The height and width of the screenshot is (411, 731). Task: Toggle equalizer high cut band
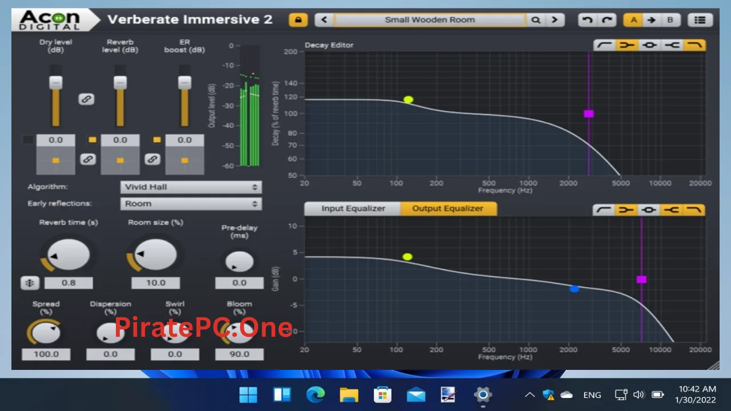pyautogui.click(x=694, y=209)
